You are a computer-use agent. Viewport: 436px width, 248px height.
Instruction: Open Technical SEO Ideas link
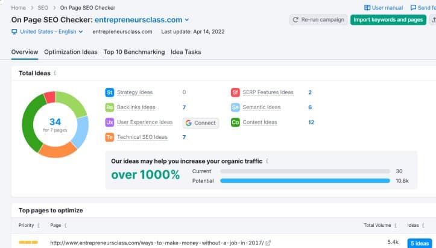[x=142, y=137]
